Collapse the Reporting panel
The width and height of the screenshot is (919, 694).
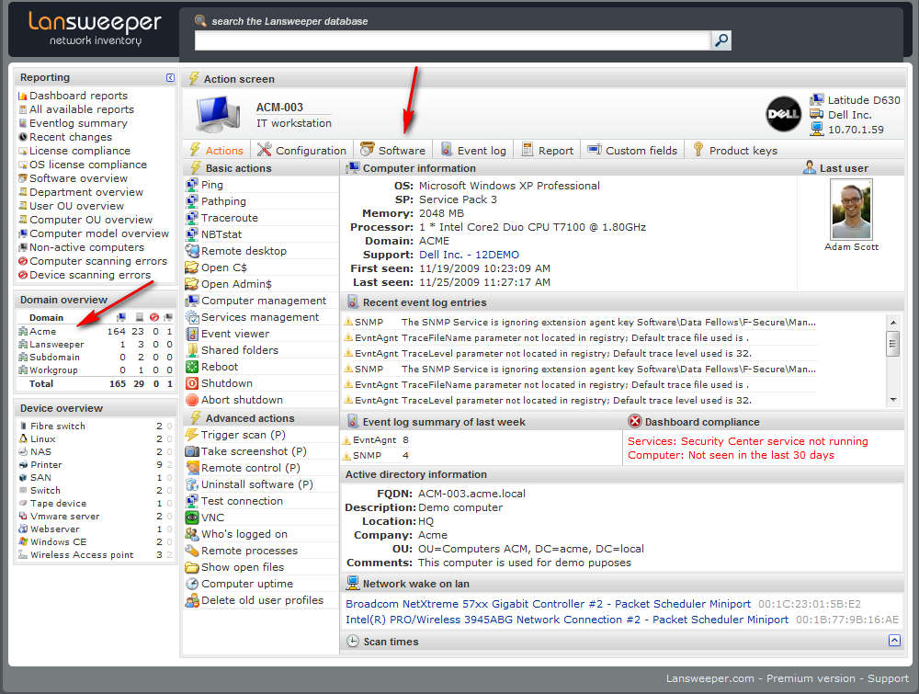[170, 77]
